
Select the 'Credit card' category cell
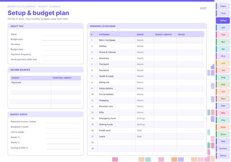[x=116, y=130]
